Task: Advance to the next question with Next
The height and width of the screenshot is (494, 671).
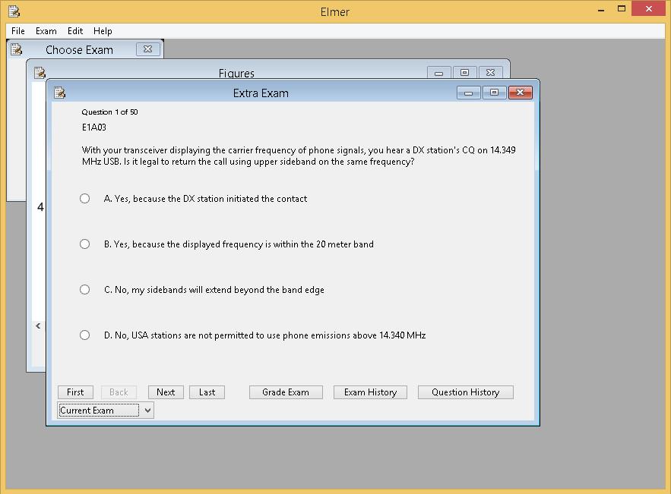Action: pyautogui.click(x=166, y=392)
